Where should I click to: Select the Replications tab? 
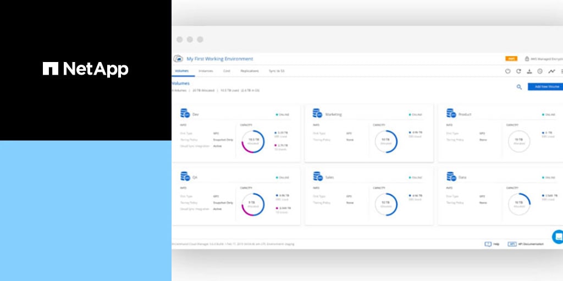pyautogui.click(x=250, y=71)
